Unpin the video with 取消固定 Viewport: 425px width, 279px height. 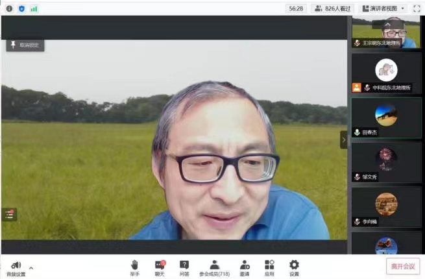click(25, 45)
